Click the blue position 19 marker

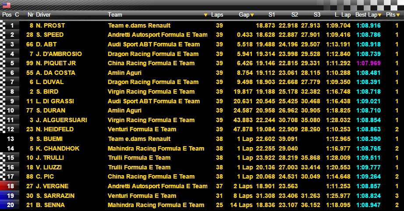10,196
